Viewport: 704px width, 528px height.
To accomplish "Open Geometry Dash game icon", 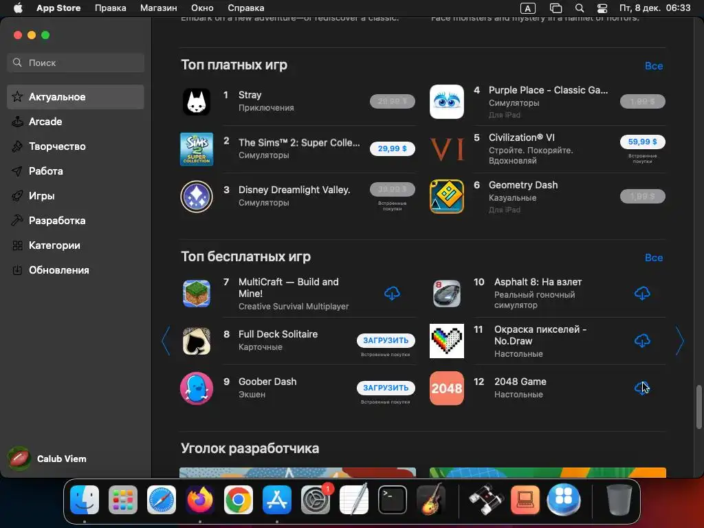I will click(446, 196).
